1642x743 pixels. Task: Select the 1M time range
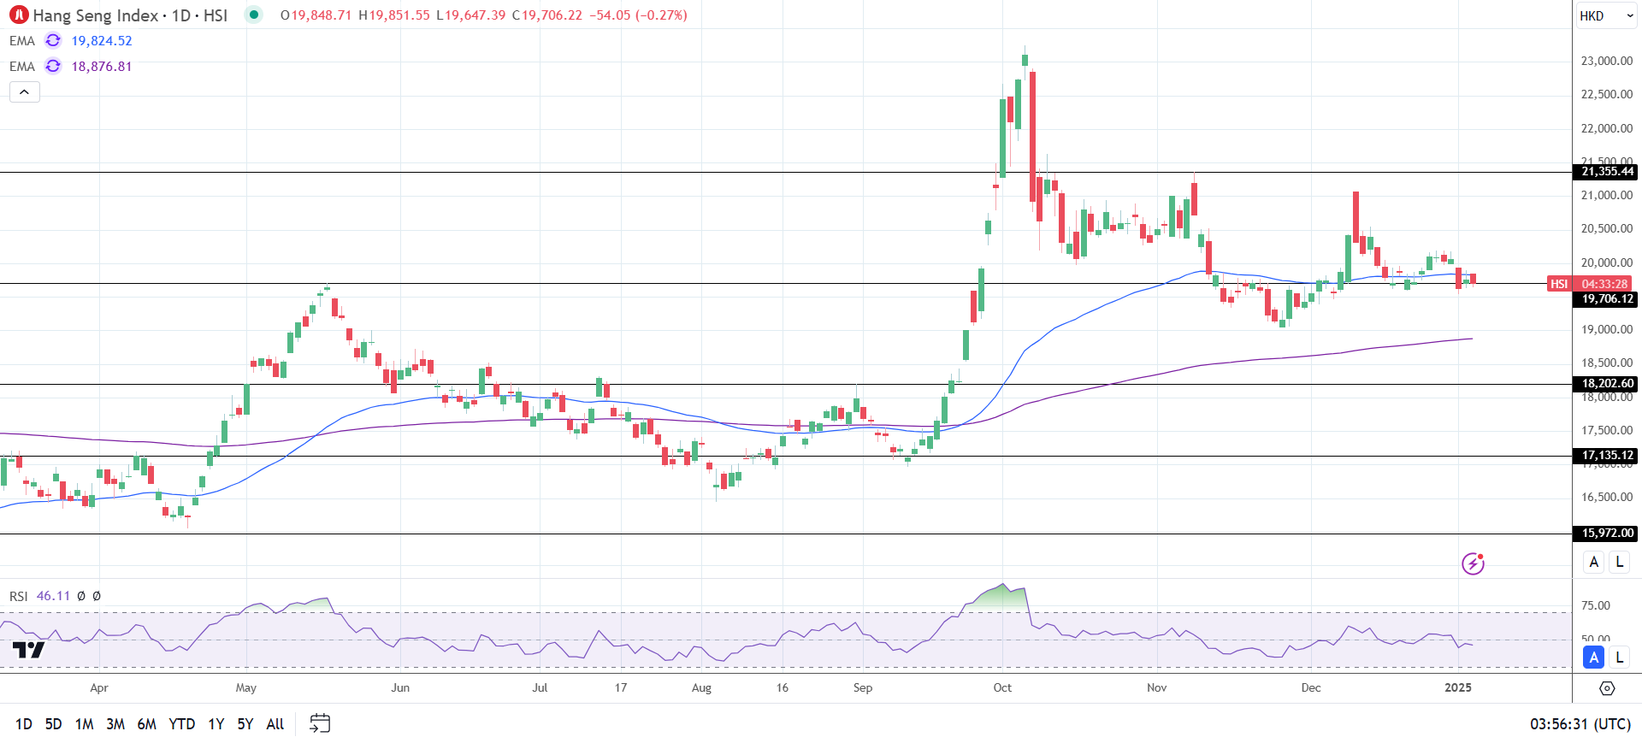coord(84,724)
